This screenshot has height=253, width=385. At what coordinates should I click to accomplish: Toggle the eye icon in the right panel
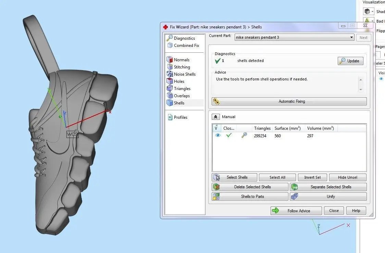pyautogui.click(x=381, y=79)
